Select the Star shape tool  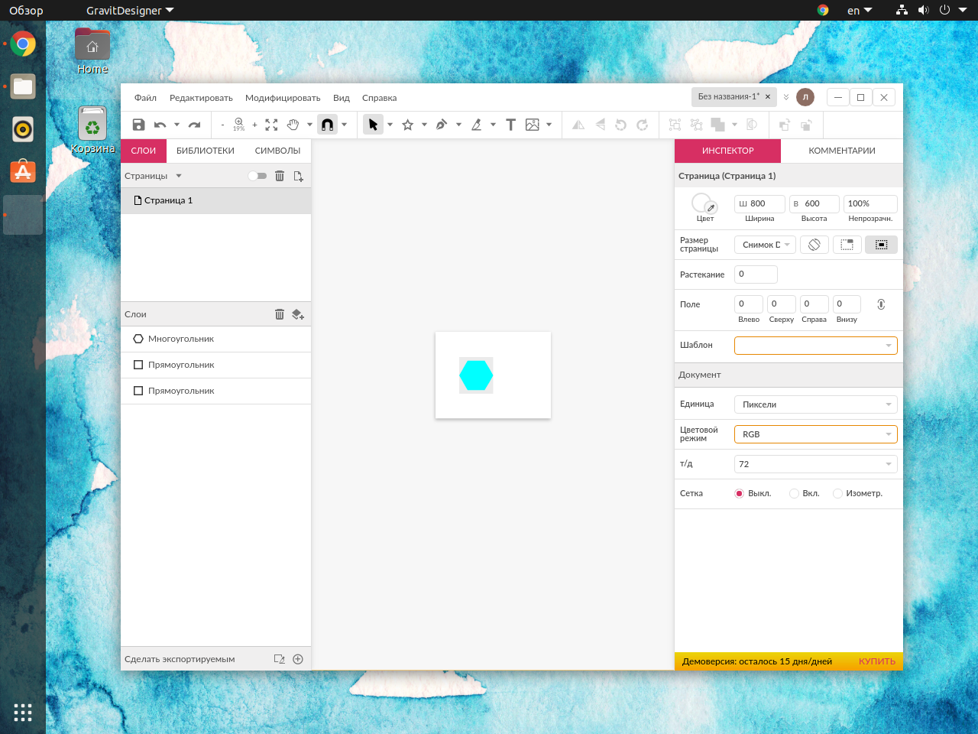[x=408, y=125]
